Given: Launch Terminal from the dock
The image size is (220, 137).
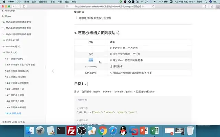Looking at the screenshot, I should 61,131.
